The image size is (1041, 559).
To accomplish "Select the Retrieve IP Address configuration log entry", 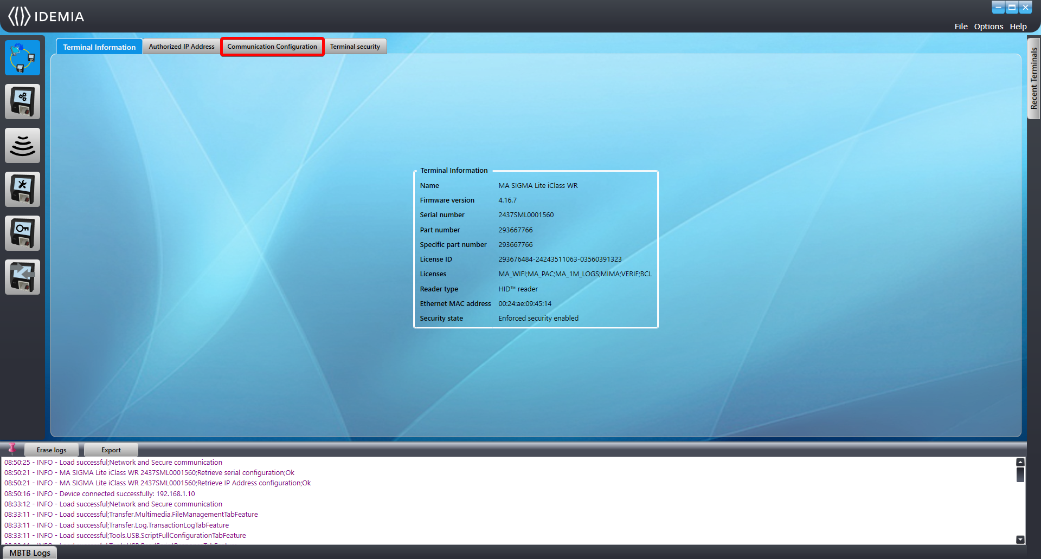I will [158, 483].
